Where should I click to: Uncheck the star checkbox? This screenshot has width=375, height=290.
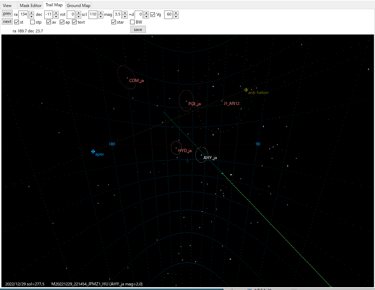tap(114, 22)
